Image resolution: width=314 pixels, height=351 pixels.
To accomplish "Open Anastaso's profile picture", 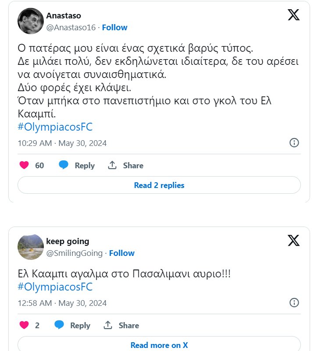I will [31, 21].
